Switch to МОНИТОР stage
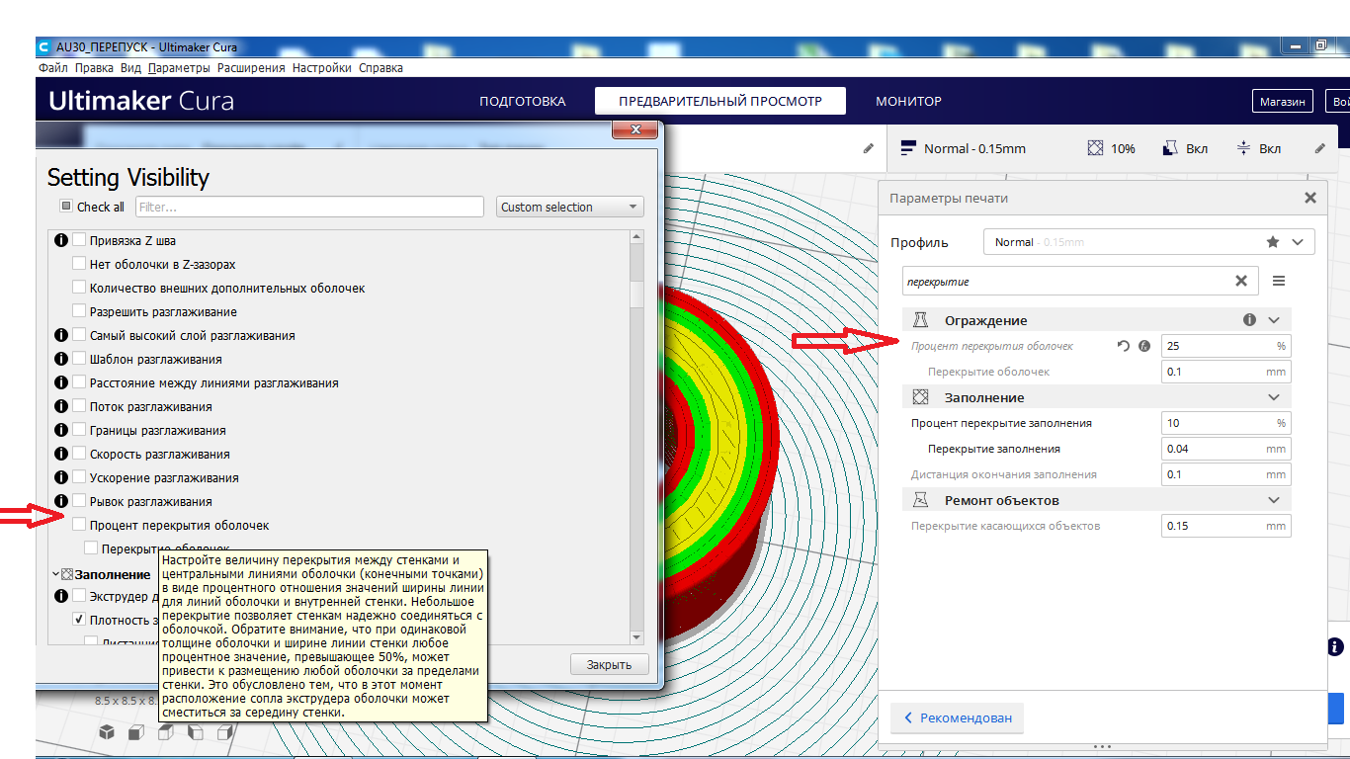Screen dimensions: 1350x759 [x=909, y=101]
